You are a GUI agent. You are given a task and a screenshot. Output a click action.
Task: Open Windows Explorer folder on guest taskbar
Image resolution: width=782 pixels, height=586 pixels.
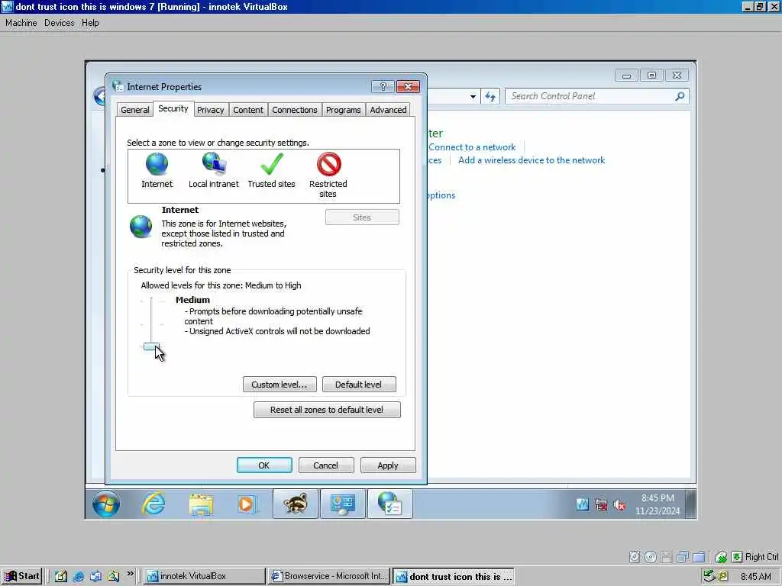click(201, 504)
